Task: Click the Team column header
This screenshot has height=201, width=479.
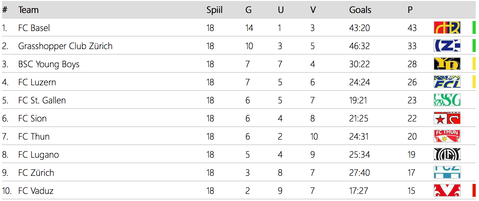Action: 29,10
